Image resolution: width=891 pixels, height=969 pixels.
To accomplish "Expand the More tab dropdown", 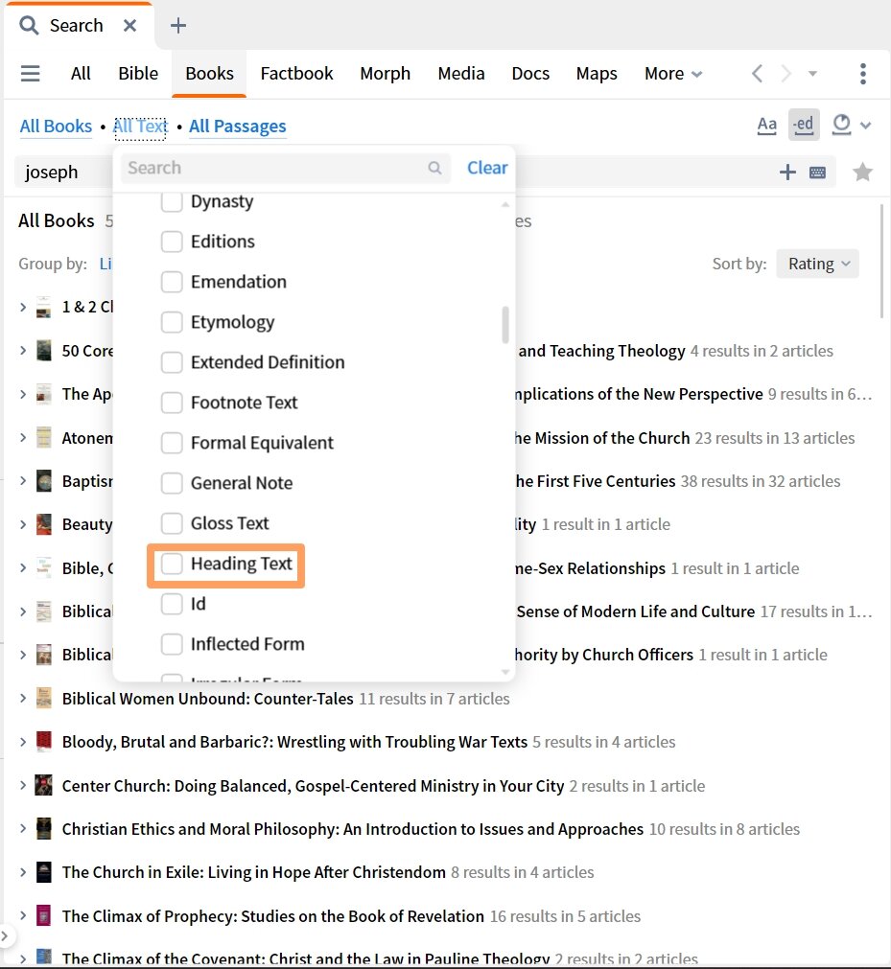I will pyautogui.click(x=673, y=74).
